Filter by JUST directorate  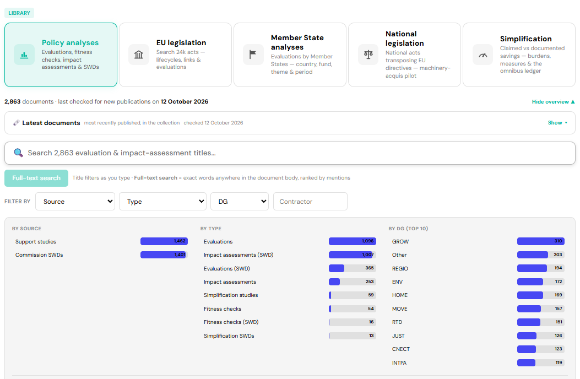click(477, 335)
